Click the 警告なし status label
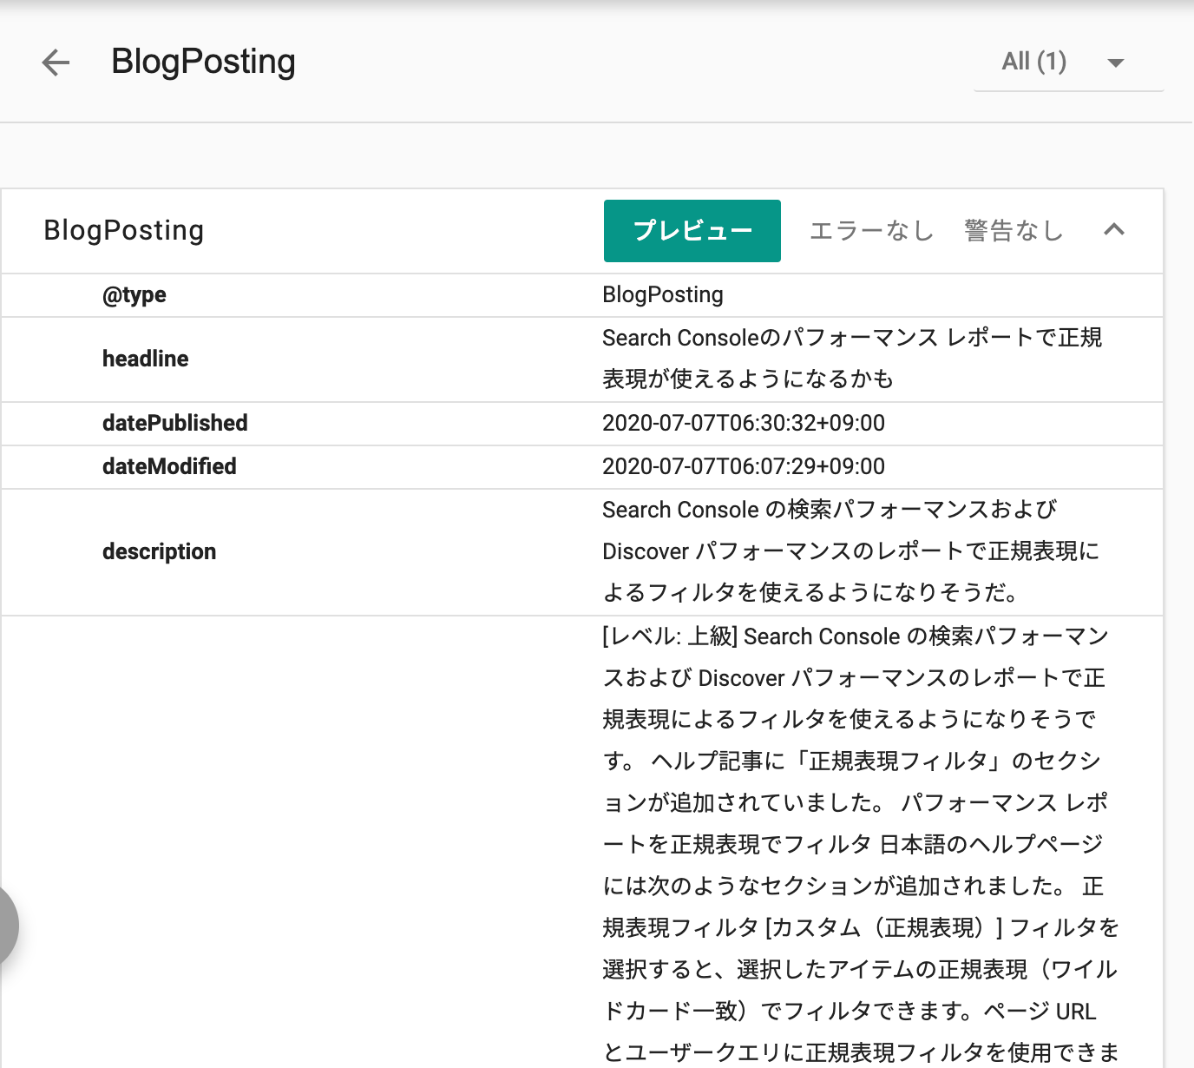The width and height of the screenshot is (1194, 1068). click(x=1014, y=231)
